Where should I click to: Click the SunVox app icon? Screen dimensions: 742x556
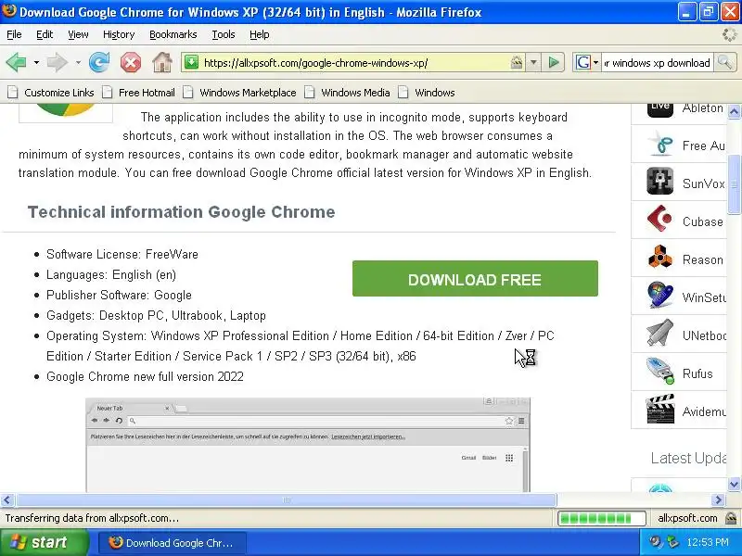pos(660,181)
